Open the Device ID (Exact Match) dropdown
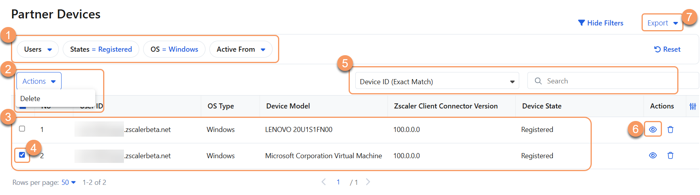700x195 pixels. 437,81
